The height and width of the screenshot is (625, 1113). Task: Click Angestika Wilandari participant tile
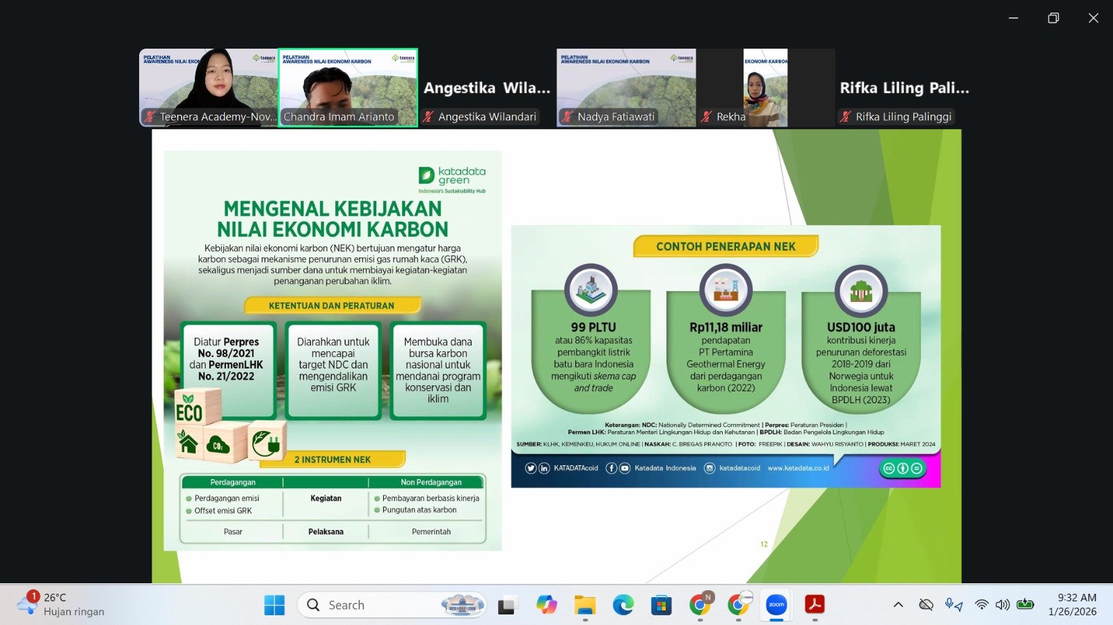click(487, 87)
